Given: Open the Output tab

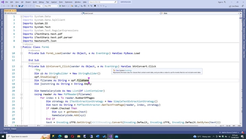Looking at the screenshot, I should 14,129.
